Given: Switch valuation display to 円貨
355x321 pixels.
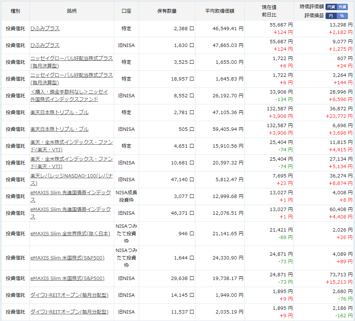Looking at the screenshot, I should pos(331,7).
